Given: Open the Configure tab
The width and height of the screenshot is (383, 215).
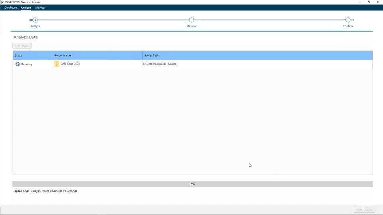Looking at the screenshot, I should click(x=10, y=8).
